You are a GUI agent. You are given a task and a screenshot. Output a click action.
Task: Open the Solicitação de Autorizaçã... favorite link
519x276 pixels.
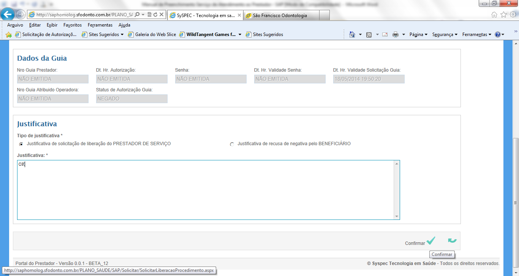click(x=46, y=34)
